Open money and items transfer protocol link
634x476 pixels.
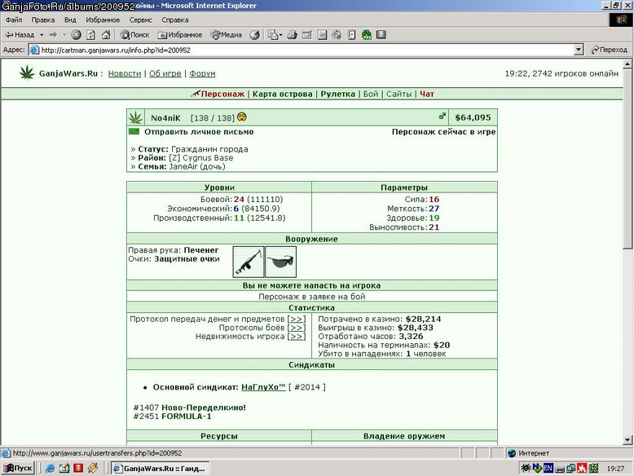pos(297,319)
